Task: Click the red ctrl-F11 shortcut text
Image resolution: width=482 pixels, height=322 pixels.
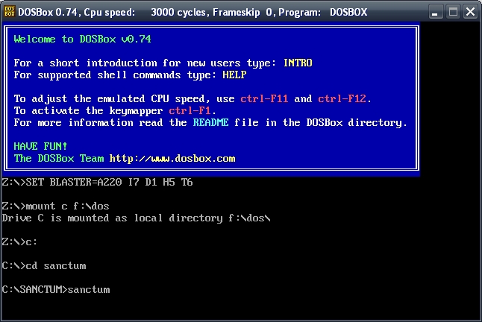Action: [x=264, y=99]
